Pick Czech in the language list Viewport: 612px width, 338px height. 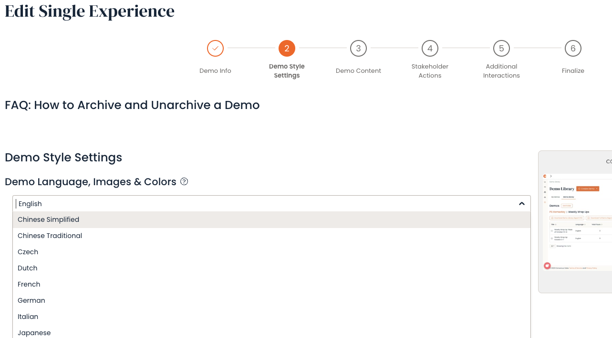coord(271,252)
